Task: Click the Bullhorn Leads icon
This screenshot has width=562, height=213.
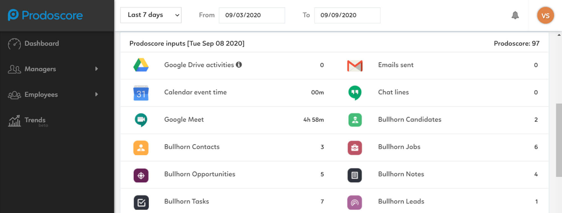Action: point(355,202)
